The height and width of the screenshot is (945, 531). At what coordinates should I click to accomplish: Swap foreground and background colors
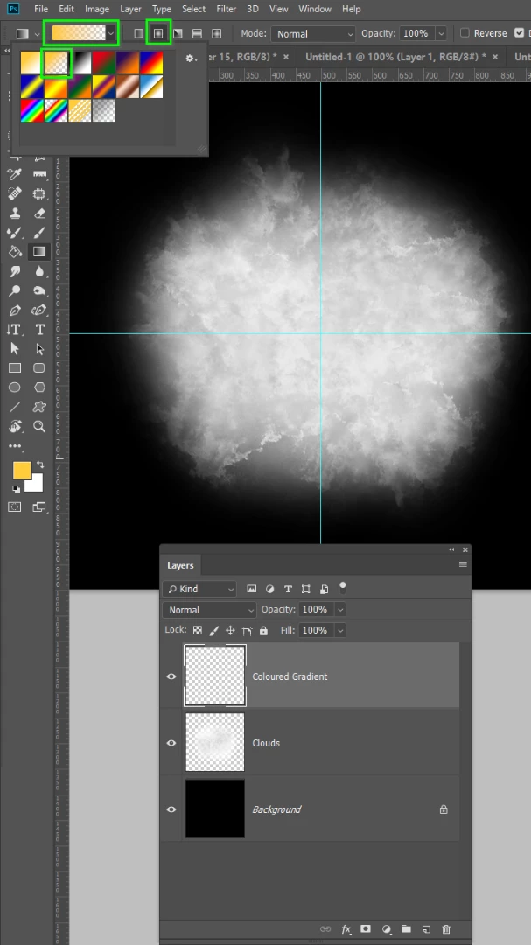coord(39,465)
